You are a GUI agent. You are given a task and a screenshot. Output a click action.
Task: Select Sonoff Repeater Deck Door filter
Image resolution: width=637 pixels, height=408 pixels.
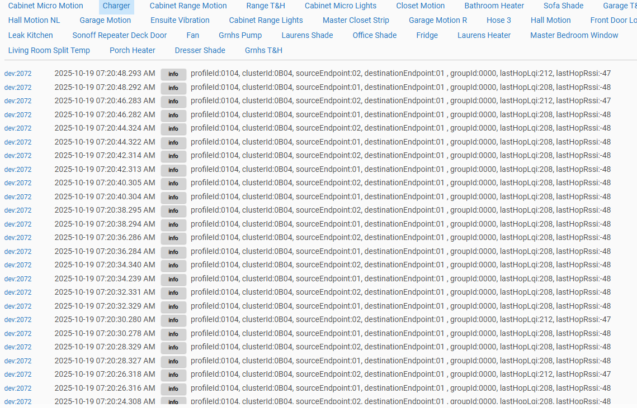point(120,36)
